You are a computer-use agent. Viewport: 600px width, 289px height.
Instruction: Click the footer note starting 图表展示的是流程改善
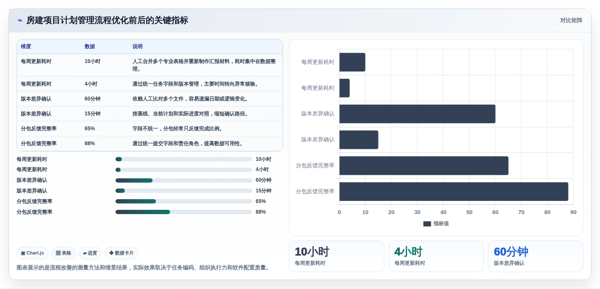coord(144,268)
